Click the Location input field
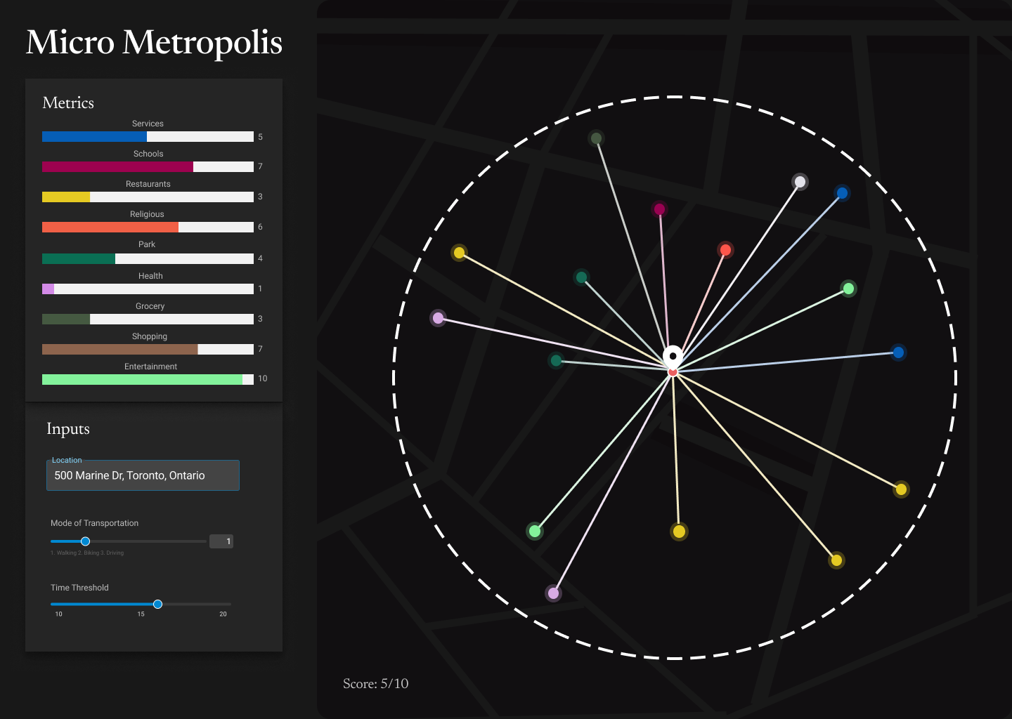The height and width of the screenshot is (719, 1012). [x=143, y=475]
